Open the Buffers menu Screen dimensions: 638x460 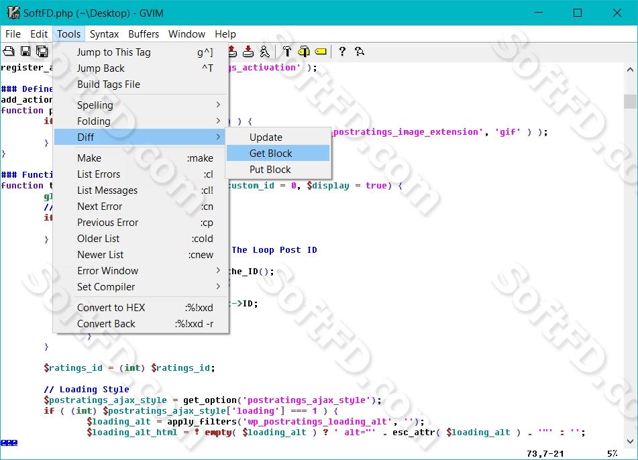[144, 34]
